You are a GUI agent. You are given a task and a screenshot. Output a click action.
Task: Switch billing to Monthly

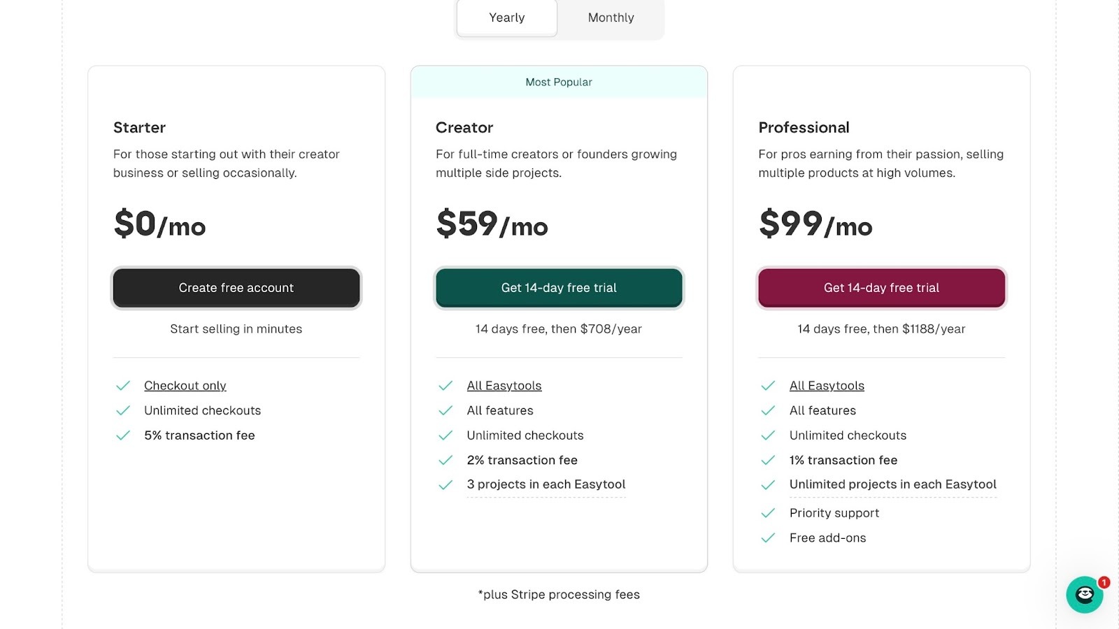611,17
